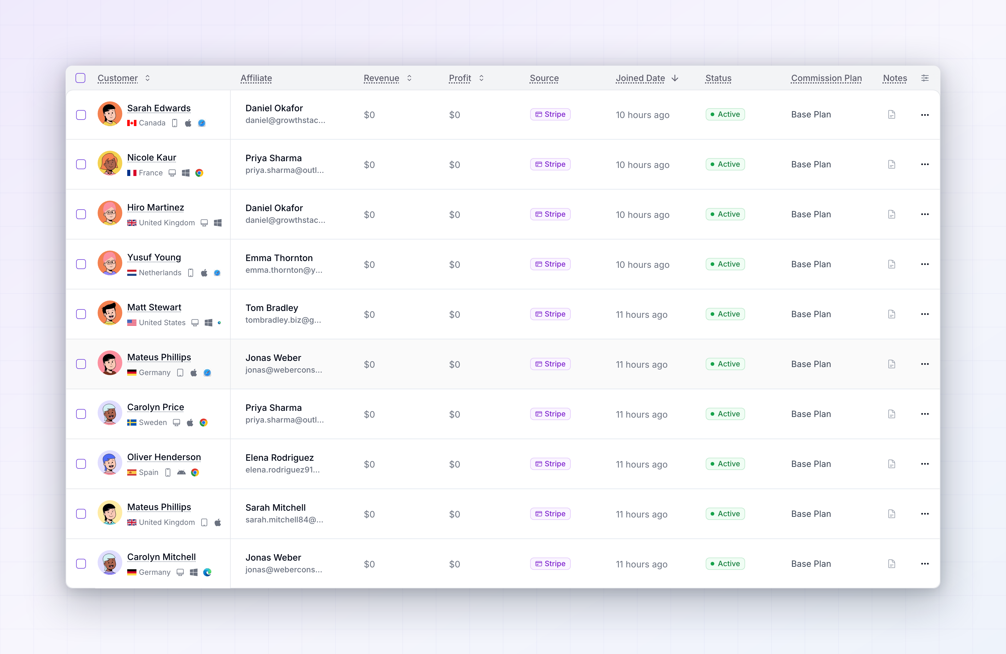Click notes document icon for Carolyn Price
Viewport: 1006px width, 654px height.
891,414
